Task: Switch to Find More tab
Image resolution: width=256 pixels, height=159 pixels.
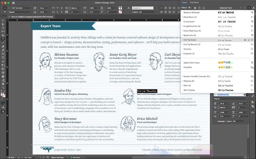Action: 194,3
